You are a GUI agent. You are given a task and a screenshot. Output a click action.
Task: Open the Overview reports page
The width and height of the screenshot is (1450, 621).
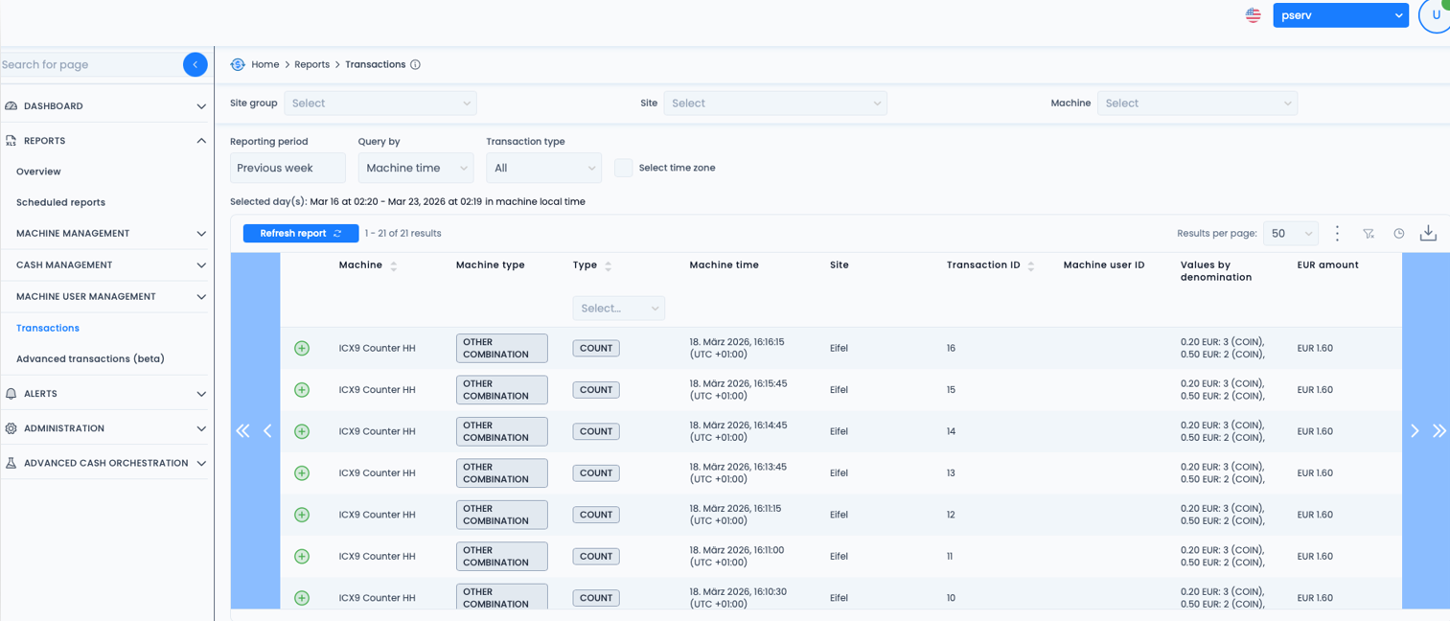point(38,172)
